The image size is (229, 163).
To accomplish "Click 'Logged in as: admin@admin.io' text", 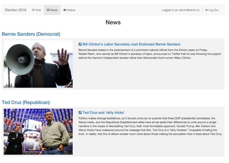I will pyautogui.click(x=181, y=10).
